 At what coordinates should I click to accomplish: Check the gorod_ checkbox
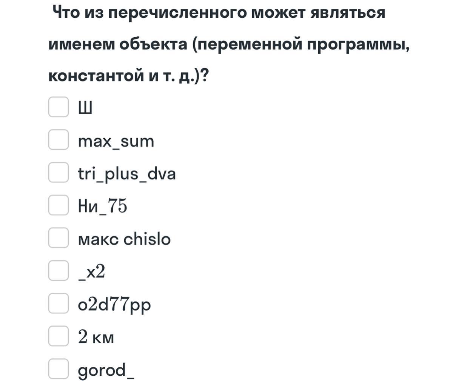coord(59,369)
